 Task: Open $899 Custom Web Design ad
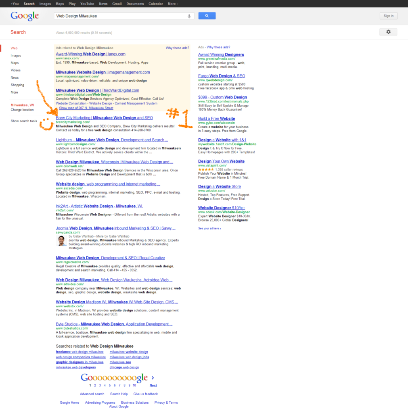tap(222, 97)
